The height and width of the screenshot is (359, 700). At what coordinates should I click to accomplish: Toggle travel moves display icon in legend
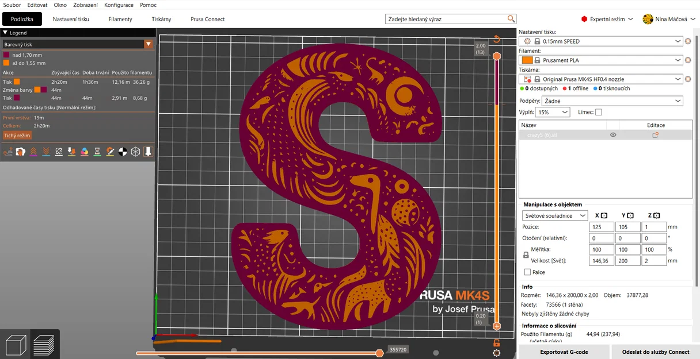coord(8,152)
